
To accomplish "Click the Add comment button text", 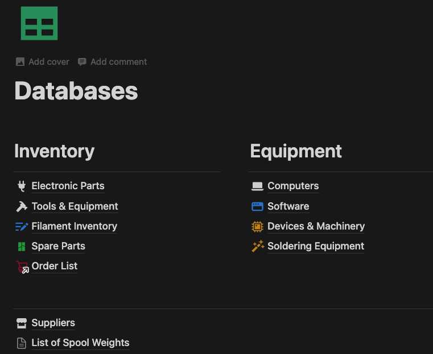I will click(x=119, y=62).
